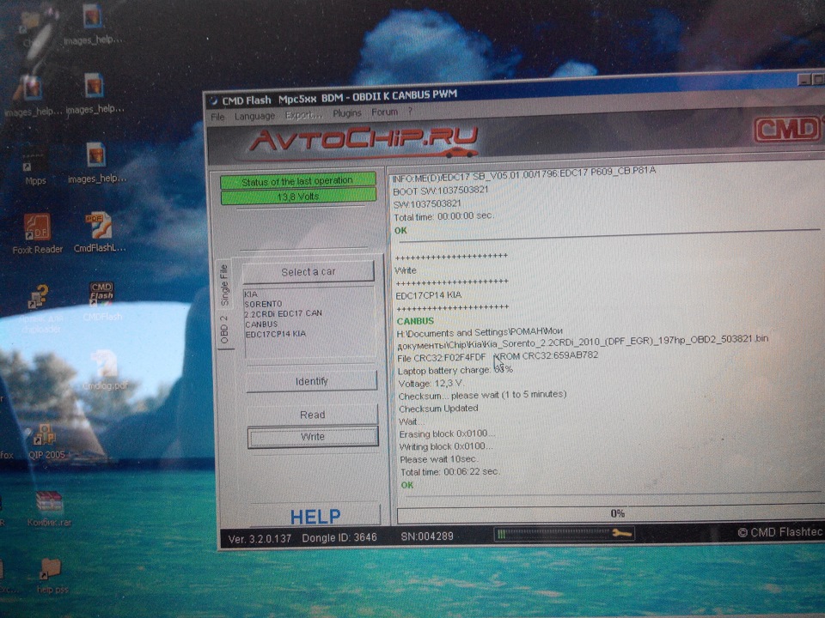
Task: Click the Identify button
Action: click(x=311, y=381)
